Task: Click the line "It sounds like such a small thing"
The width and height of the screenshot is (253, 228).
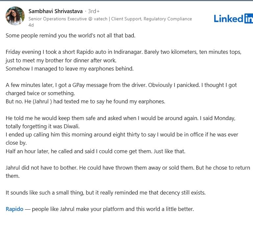Action: pos(105,193)
